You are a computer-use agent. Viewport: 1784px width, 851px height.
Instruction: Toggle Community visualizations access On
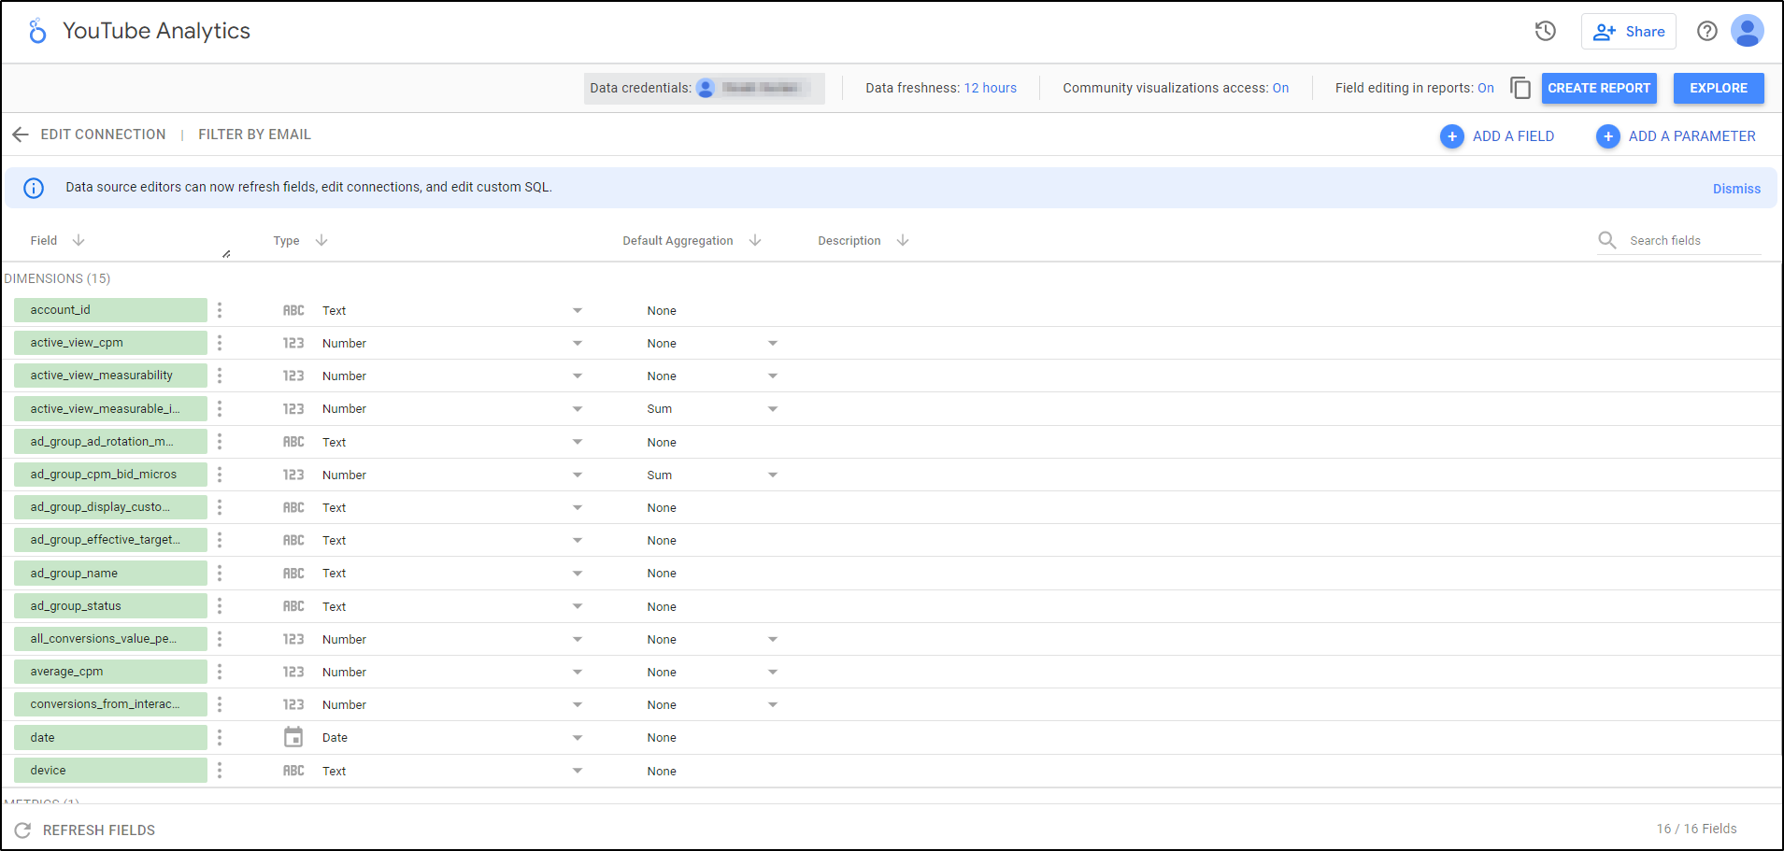click(1280, 88)
